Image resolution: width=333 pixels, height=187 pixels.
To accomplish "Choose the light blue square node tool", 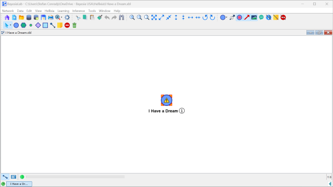I will pos(45,25).
